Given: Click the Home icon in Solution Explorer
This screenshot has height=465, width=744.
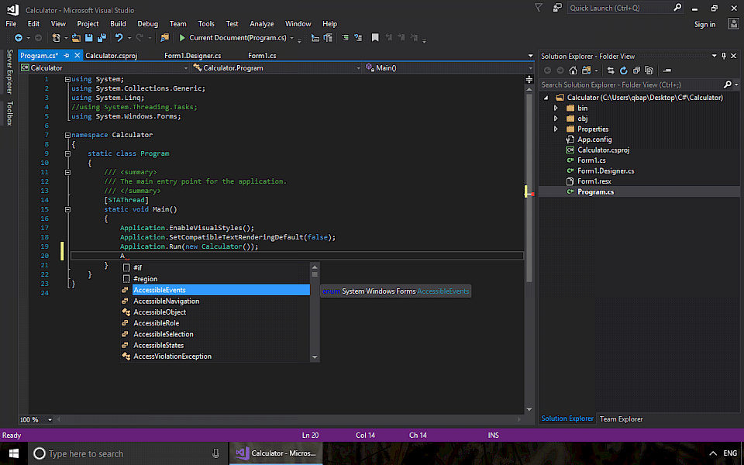Looking at the screenshot, I should point(573,71).
